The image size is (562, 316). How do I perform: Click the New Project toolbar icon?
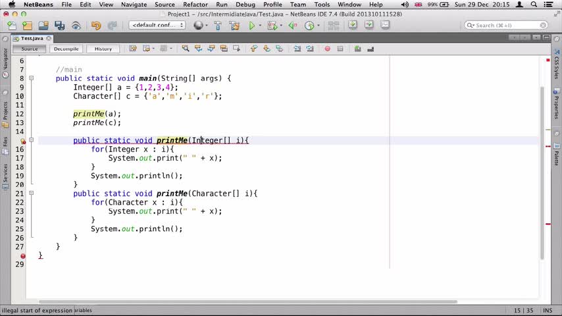tap(27, 26)
